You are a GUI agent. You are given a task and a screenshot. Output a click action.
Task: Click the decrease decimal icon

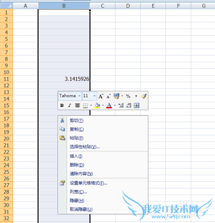click(x=129, y=105)
